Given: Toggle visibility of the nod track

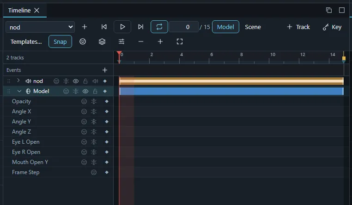Looking at the screenshot, I should click(x=76, y=81).
